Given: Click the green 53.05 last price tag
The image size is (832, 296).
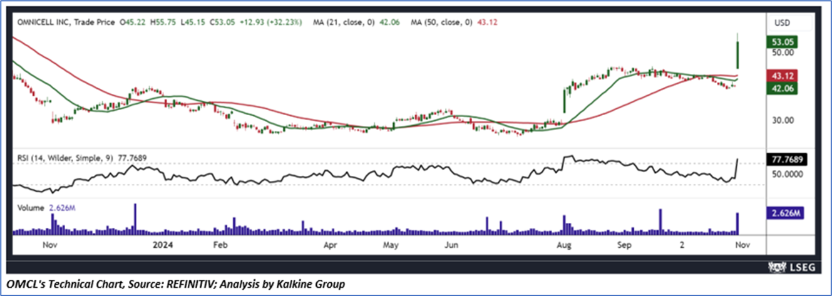Looking at the screenshot, I should [x=783, y=42].
